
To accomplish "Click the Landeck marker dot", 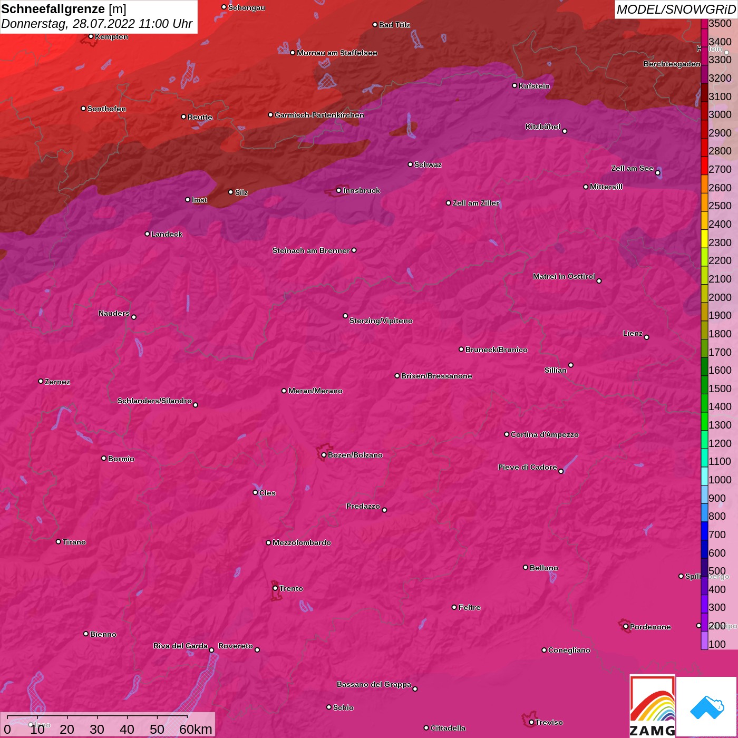I will tap(147, 234).
